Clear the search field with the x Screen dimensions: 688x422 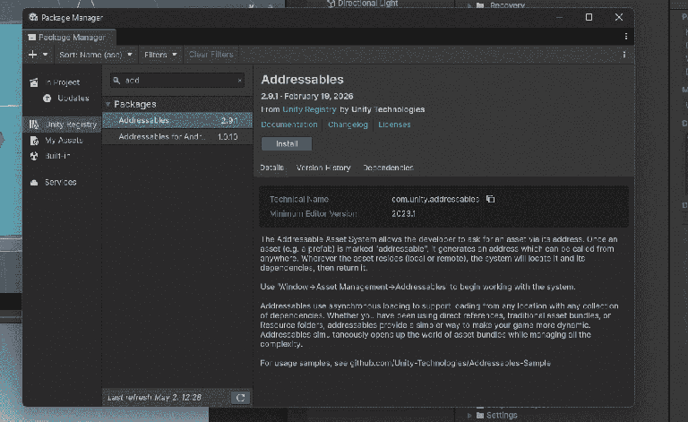(239, 81)
